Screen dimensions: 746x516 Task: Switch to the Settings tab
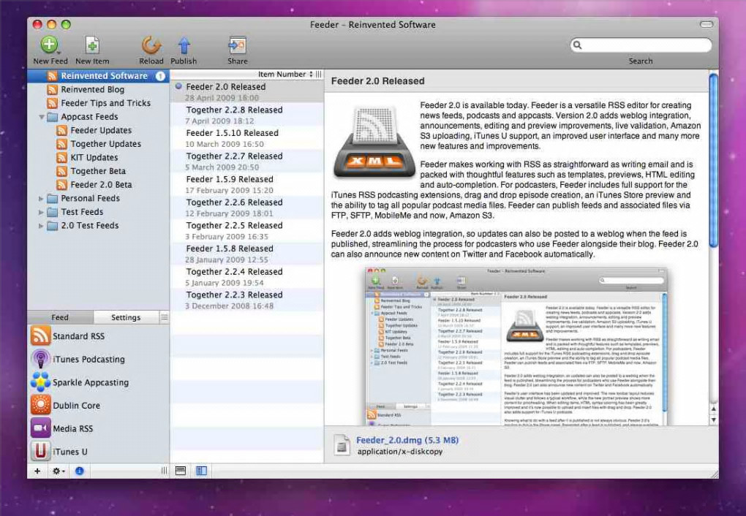tap(126, 317)
